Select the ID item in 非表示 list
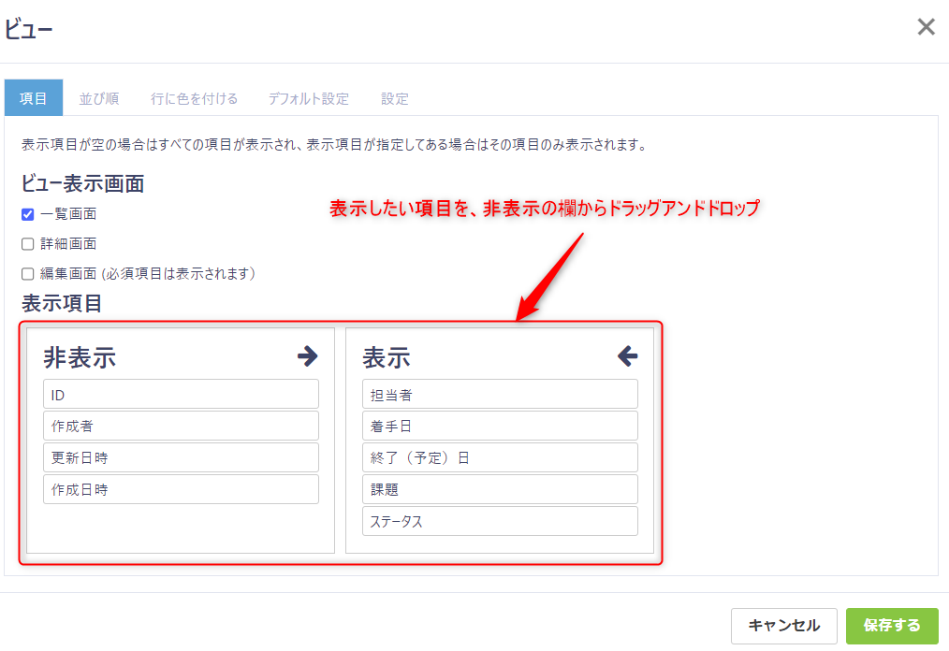This screenshot has width=949, height=651. pyautogui.click(x=181, y=394)
